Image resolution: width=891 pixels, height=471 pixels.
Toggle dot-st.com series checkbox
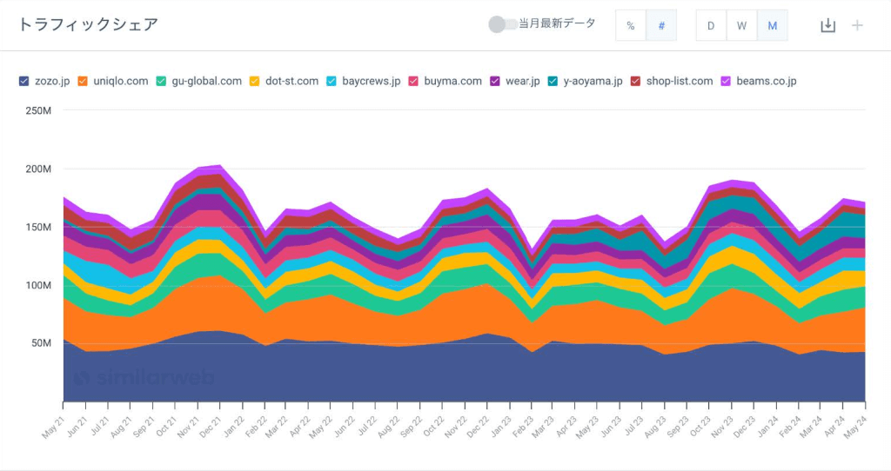coord(255,81)
